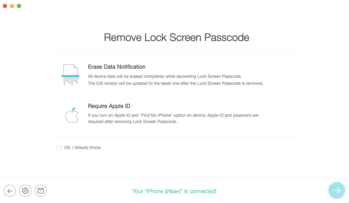349x203 pixels.
Task: Proceed with the teal right-arrow button
Action: [x=336, y=190]
